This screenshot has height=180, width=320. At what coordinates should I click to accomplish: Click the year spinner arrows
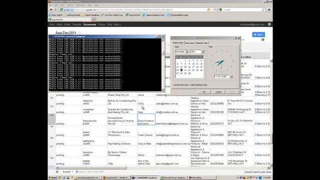202,51
